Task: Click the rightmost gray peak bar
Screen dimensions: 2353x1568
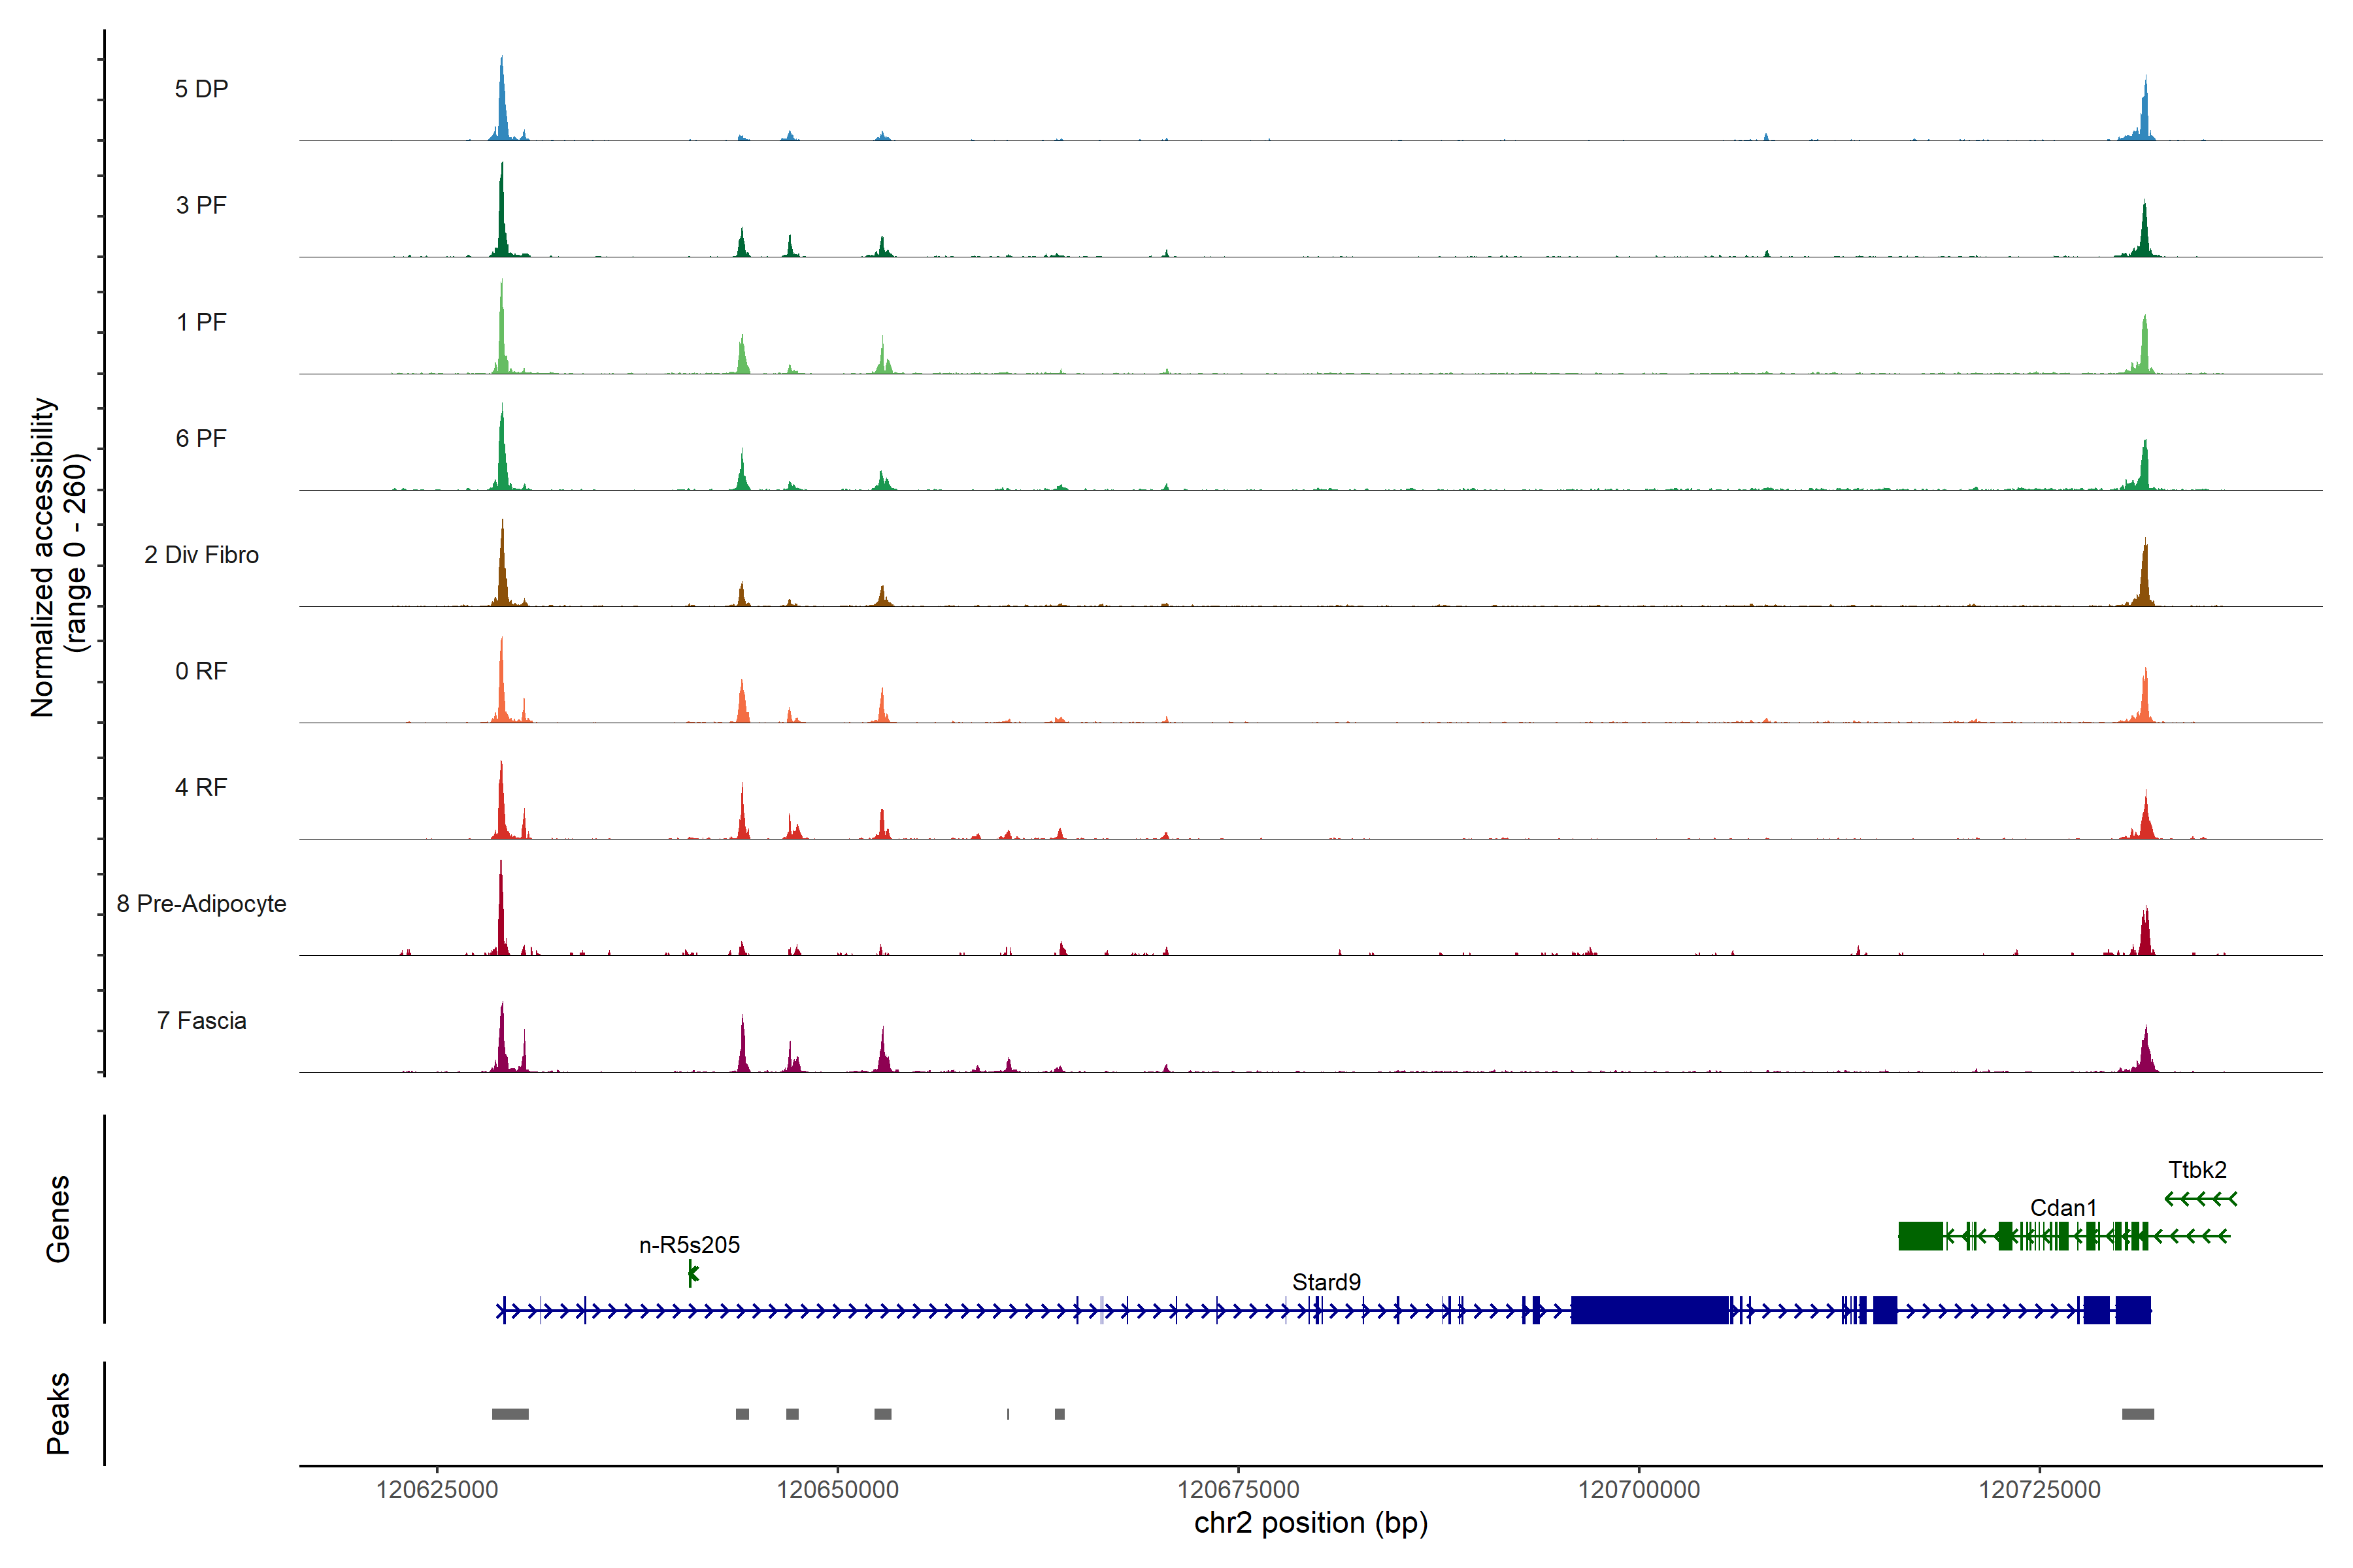Action: [2138, 1414]
